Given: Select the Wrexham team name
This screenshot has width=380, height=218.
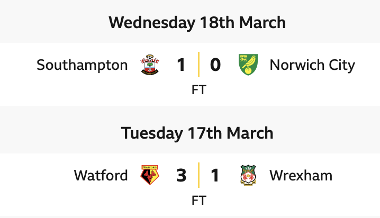Looking at the screenshot, I should [301, 175].
